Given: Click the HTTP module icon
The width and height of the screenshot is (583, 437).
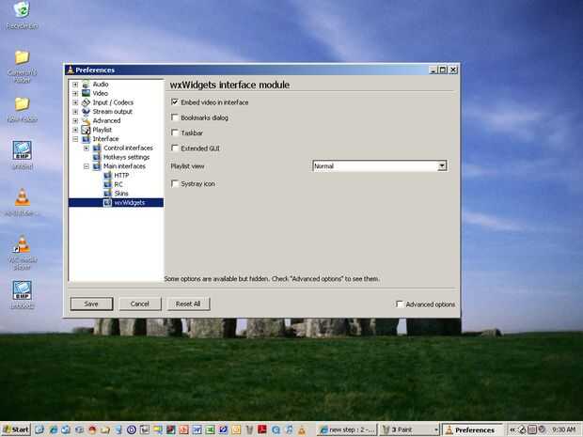Looking at the screenshot, I should (x=107, y=175).
